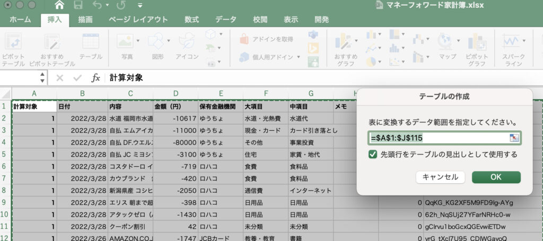Click the スパークライン icon
Screen dimensions: 543x241
(x=511, y=41)
